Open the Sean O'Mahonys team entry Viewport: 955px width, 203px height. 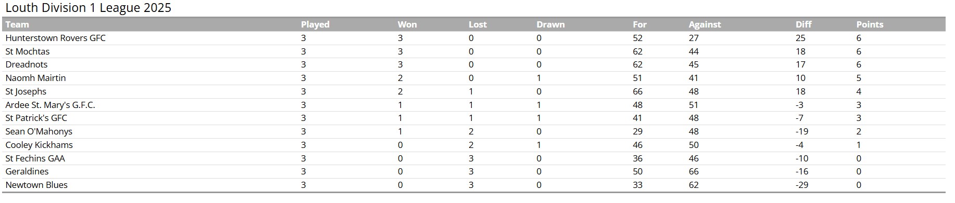click(x=39, y=131)
